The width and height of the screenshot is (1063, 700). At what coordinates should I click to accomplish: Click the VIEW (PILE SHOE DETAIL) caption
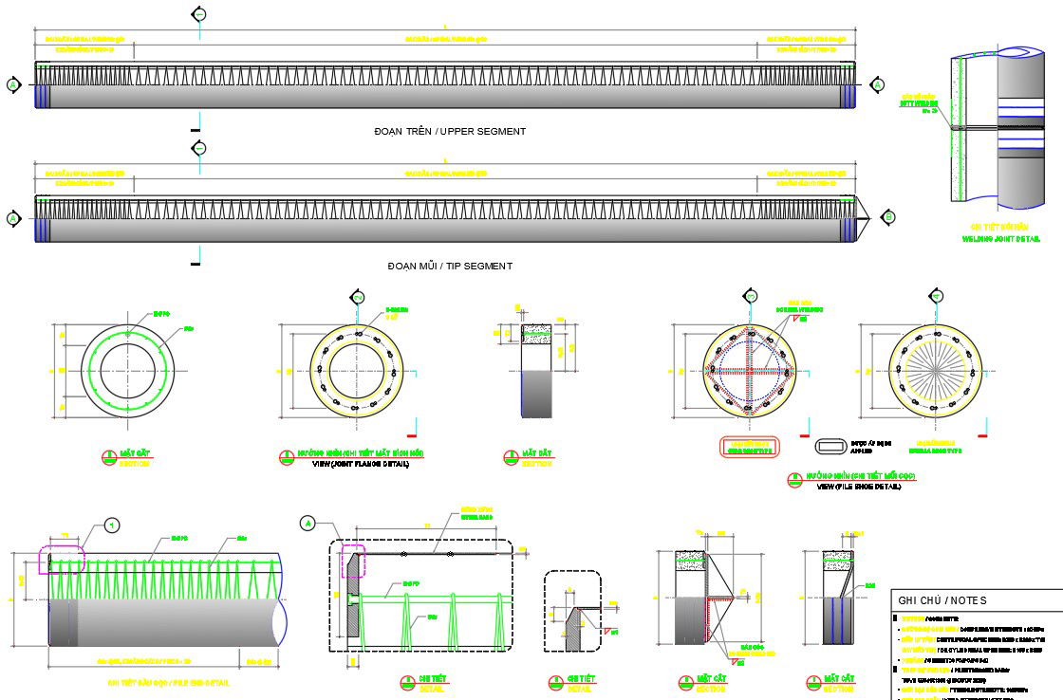tap(858, 487)
